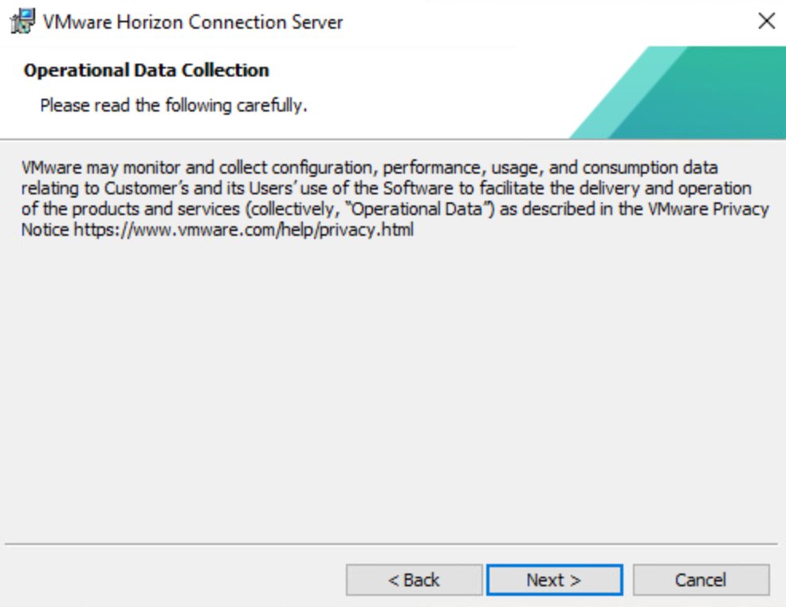Click the word "Notice" before the URL

coord(46,231)
